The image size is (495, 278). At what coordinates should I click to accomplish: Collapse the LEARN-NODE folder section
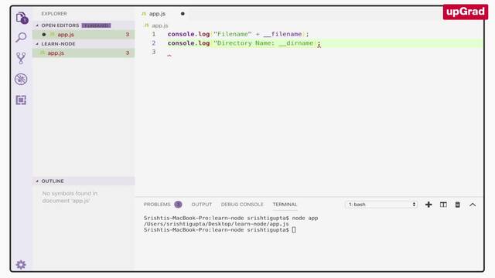(37, 44)
